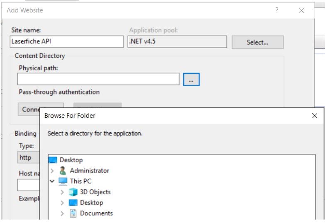Select the top Desktop root tree item
Image resolution: width=326 pixels, height=224 pixels.
pyautogui.click(x=71, y=160)
